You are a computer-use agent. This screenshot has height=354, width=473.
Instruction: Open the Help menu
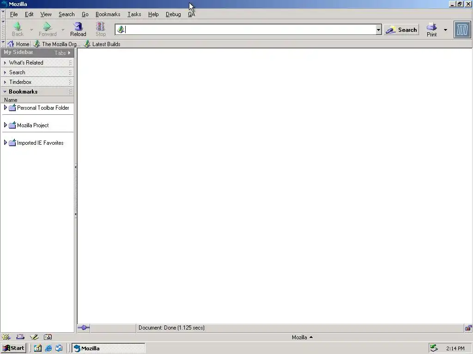click(x=153, y=14)
